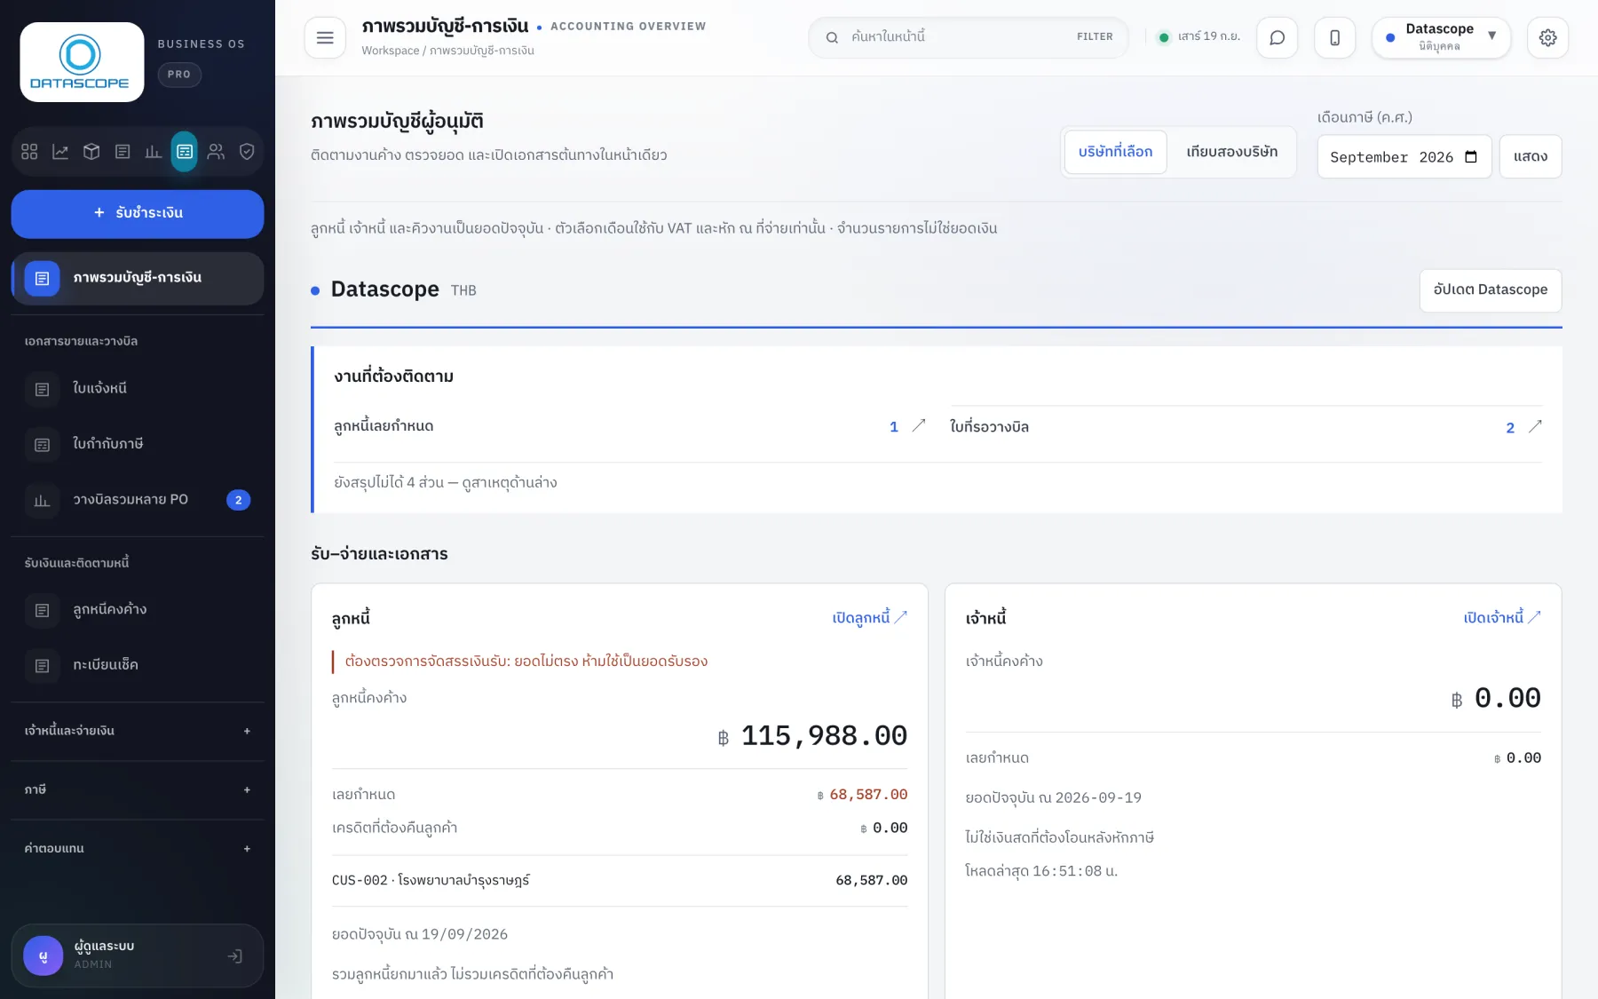
Task: Click the ผู้ดูแลระบบ user avatar
Action: pyautogui.click(x=44, y=956)
